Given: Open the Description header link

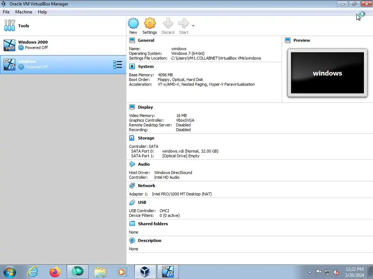Looking at the screenshot, I should tap(149, 240).
